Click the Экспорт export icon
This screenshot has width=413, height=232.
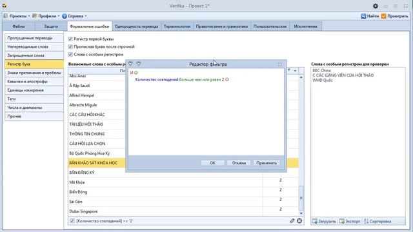pyautogui.click(x=342, y=221)
